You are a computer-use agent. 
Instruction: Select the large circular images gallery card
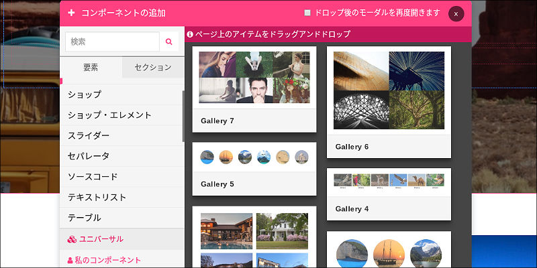(x=389, y=250)
